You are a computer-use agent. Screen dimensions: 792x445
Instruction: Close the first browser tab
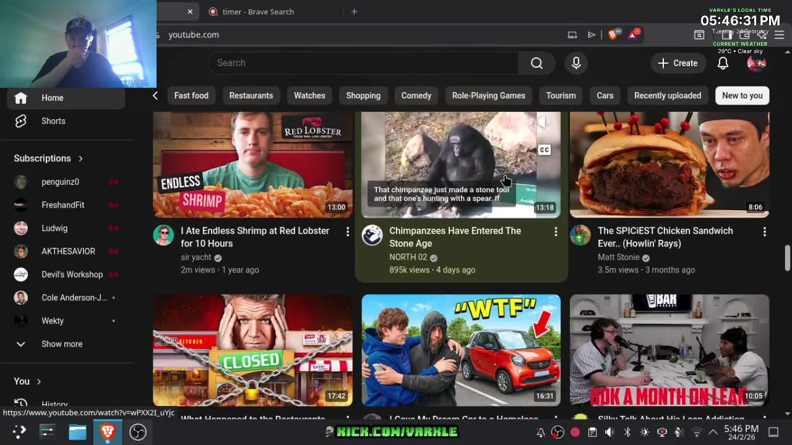point(190,12)
